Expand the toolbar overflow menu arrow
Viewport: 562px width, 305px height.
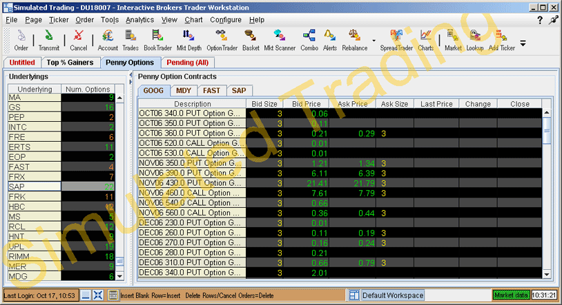click(x=523, y=43)
